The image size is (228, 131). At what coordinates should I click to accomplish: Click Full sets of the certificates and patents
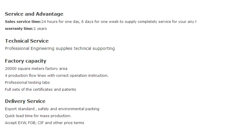[x=41, y=89]
